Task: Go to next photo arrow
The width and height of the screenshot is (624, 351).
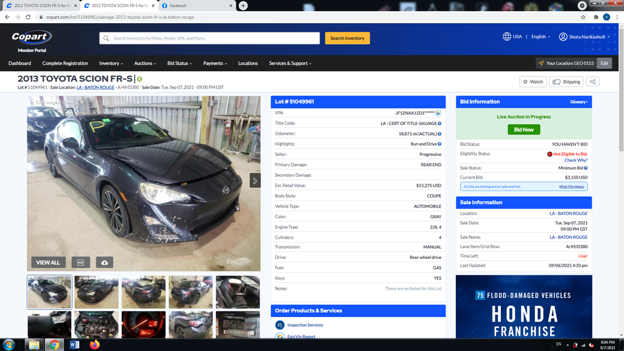Action: point(255,180)
